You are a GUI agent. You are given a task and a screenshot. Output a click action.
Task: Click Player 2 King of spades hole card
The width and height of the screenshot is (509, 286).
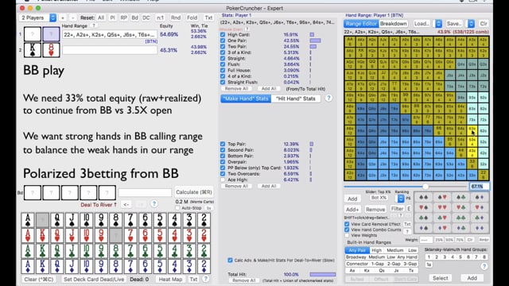click(x=33, y=50)
